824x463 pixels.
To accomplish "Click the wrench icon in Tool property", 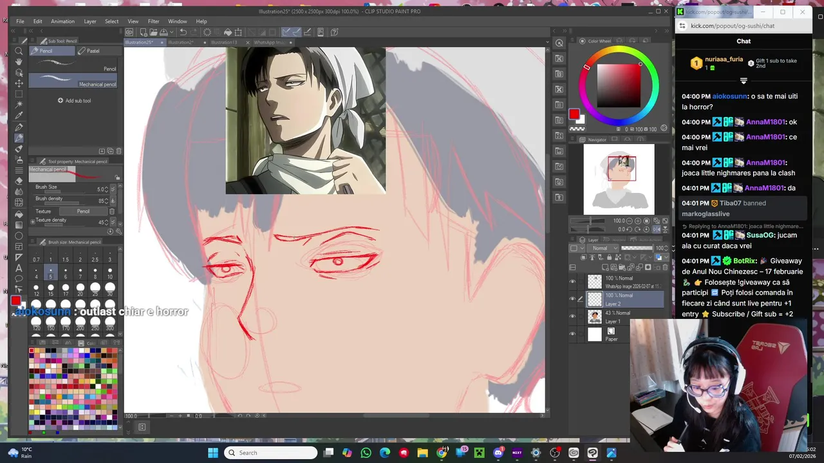I will point(118,232).
